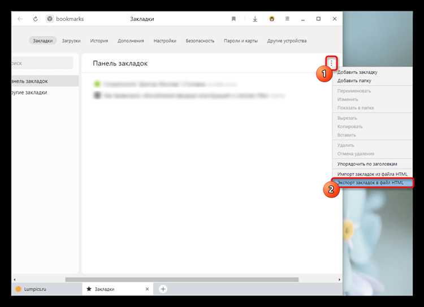Minimize the browser window
This screenshot has width=424, height=307.
[x=303, y=19]
